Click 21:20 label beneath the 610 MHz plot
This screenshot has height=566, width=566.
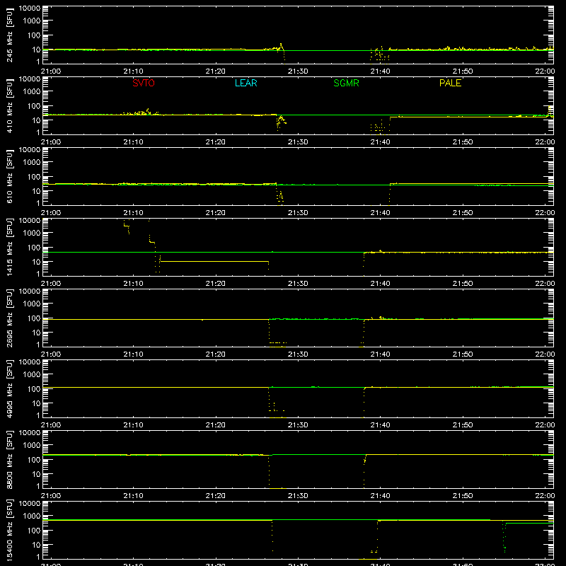pos(216,213)
